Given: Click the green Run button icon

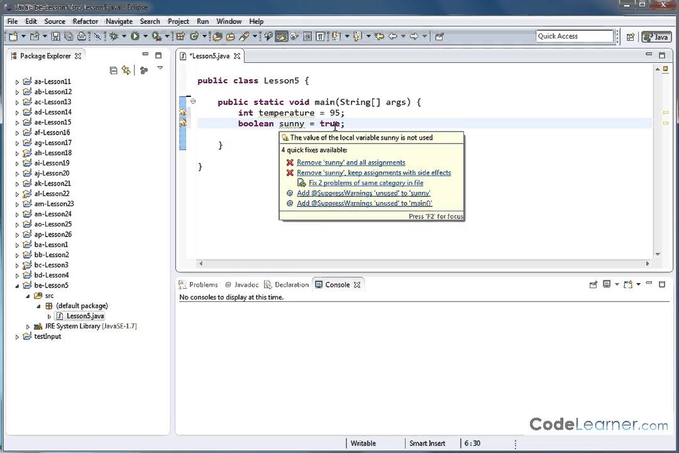Looking at the screenshot, I should pos(135,36).
